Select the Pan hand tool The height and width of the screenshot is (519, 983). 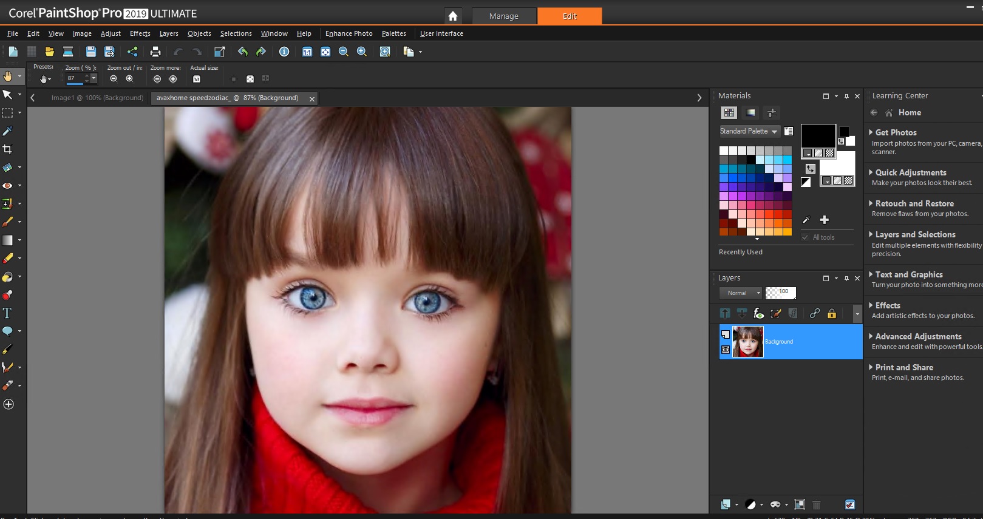8,76
